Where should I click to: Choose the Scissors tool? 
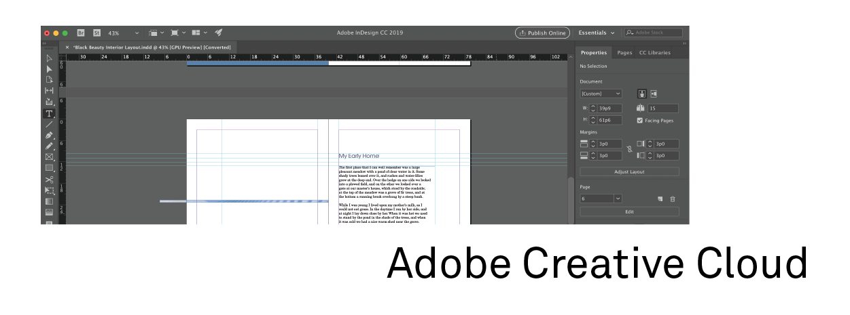pos(49,180)
